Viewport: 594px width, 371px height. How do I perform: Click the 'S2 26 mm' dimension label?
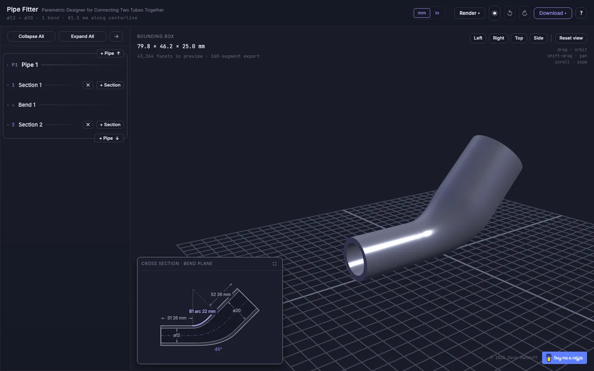[x=221, y=294]
